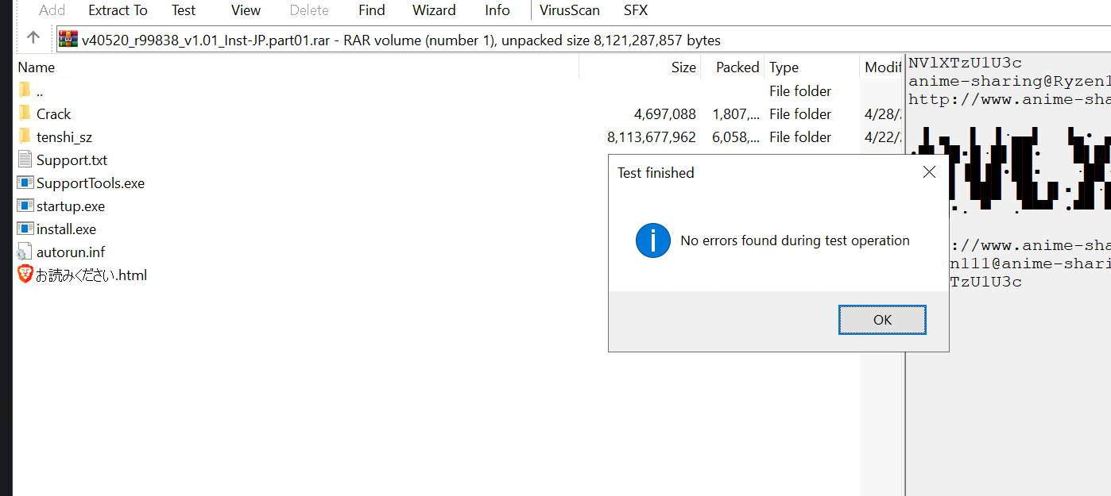
Task: Click the Extract To toolbar icon
Action: click(117, 10)
